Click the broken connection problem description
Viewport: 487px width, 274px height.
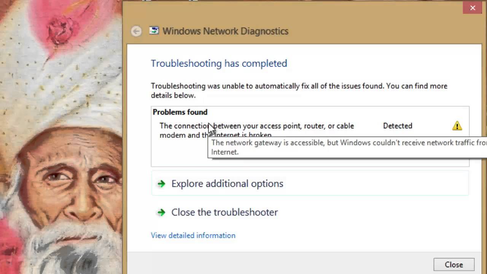(x=257, y=130)
